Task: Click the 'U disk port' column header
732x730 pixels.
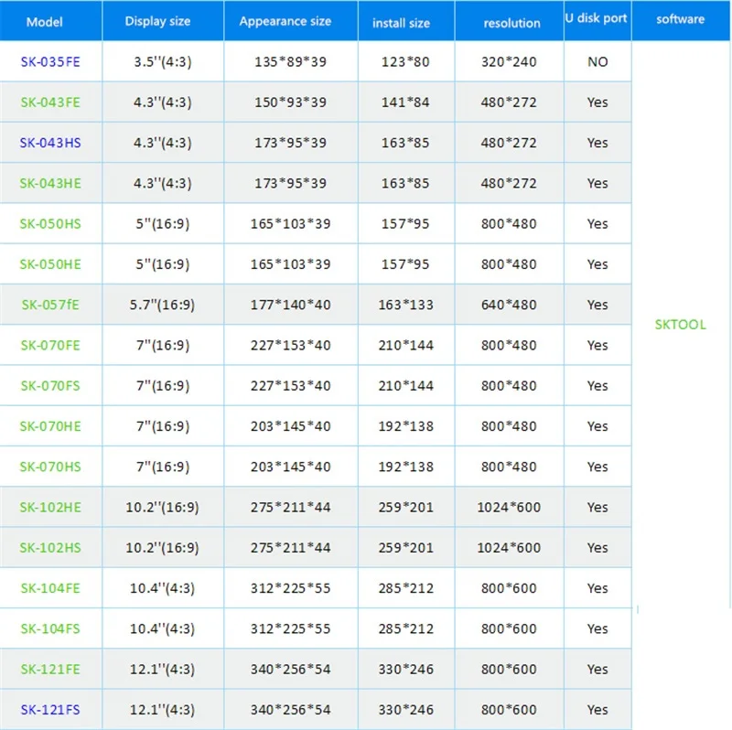Action: [597, 18]
